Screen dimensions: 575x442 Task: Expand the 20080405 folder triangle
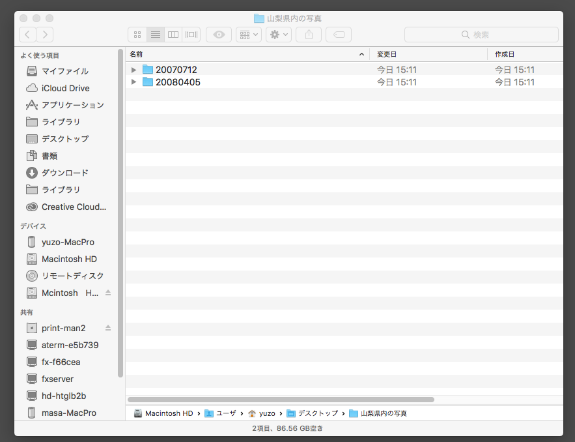coord(134,82)
